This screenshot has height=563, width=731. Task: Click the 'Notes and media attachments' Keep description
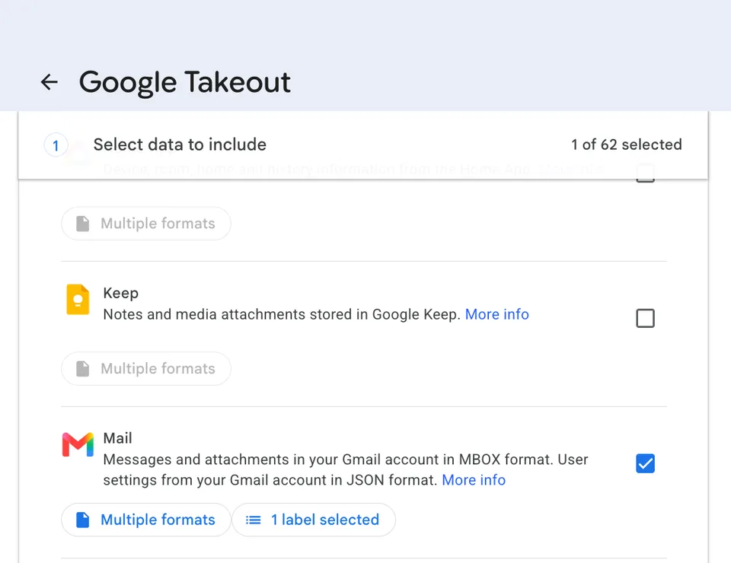coord(282,314)
